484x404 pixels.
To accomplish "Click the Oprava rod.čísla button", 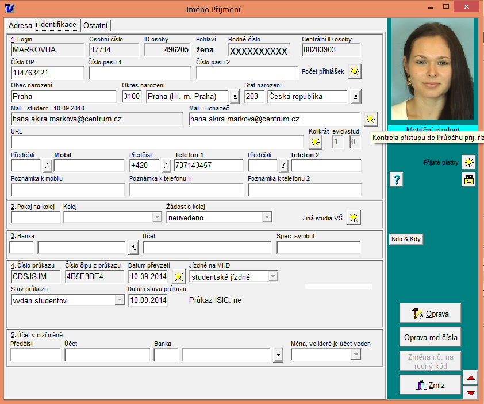I will tap(430, 337).
